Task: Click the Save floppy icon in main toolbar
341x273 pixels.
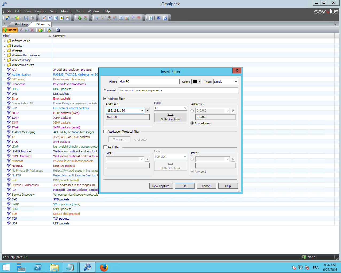Action: (x=26, y=18)
